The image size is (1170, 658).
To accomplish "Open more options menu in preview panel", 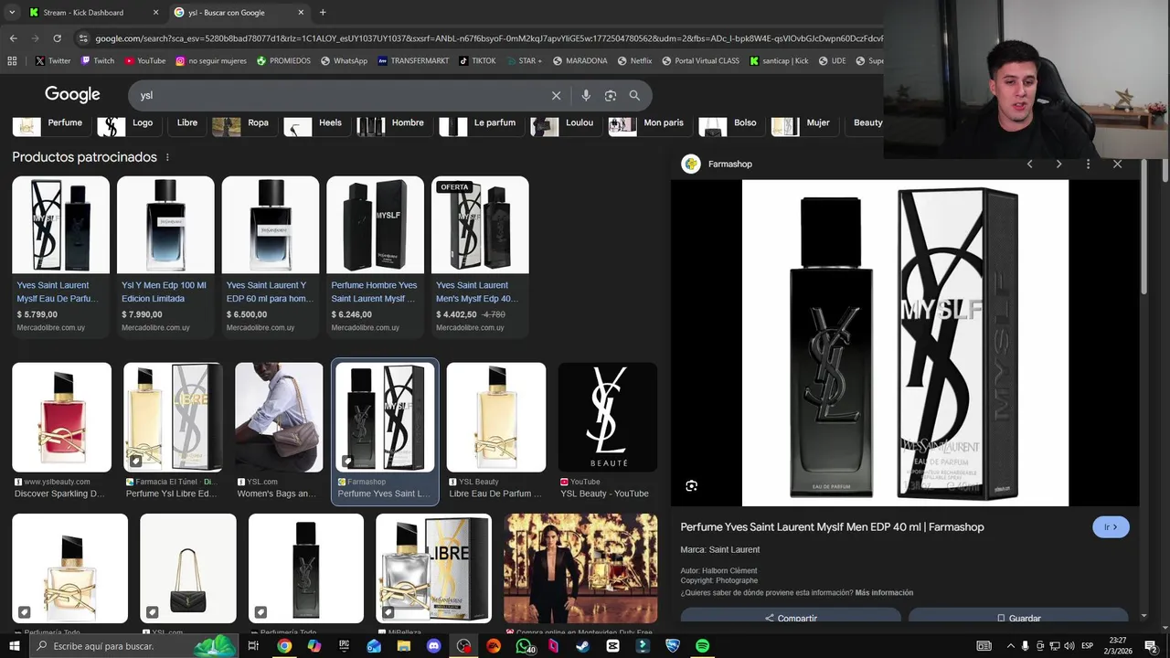I will 1088,164.
